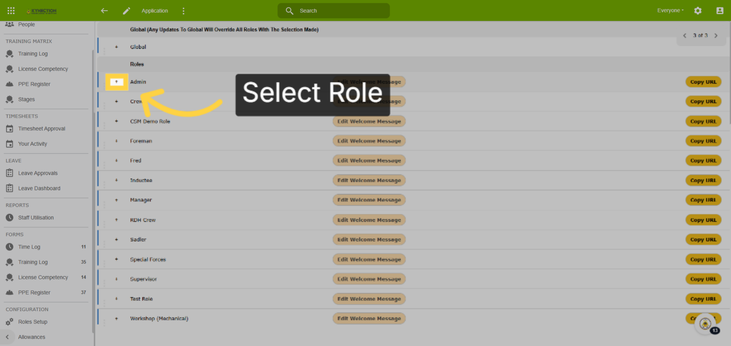
Task: Expand the CSM Demo Role row
Action: [x=116, y=121]
